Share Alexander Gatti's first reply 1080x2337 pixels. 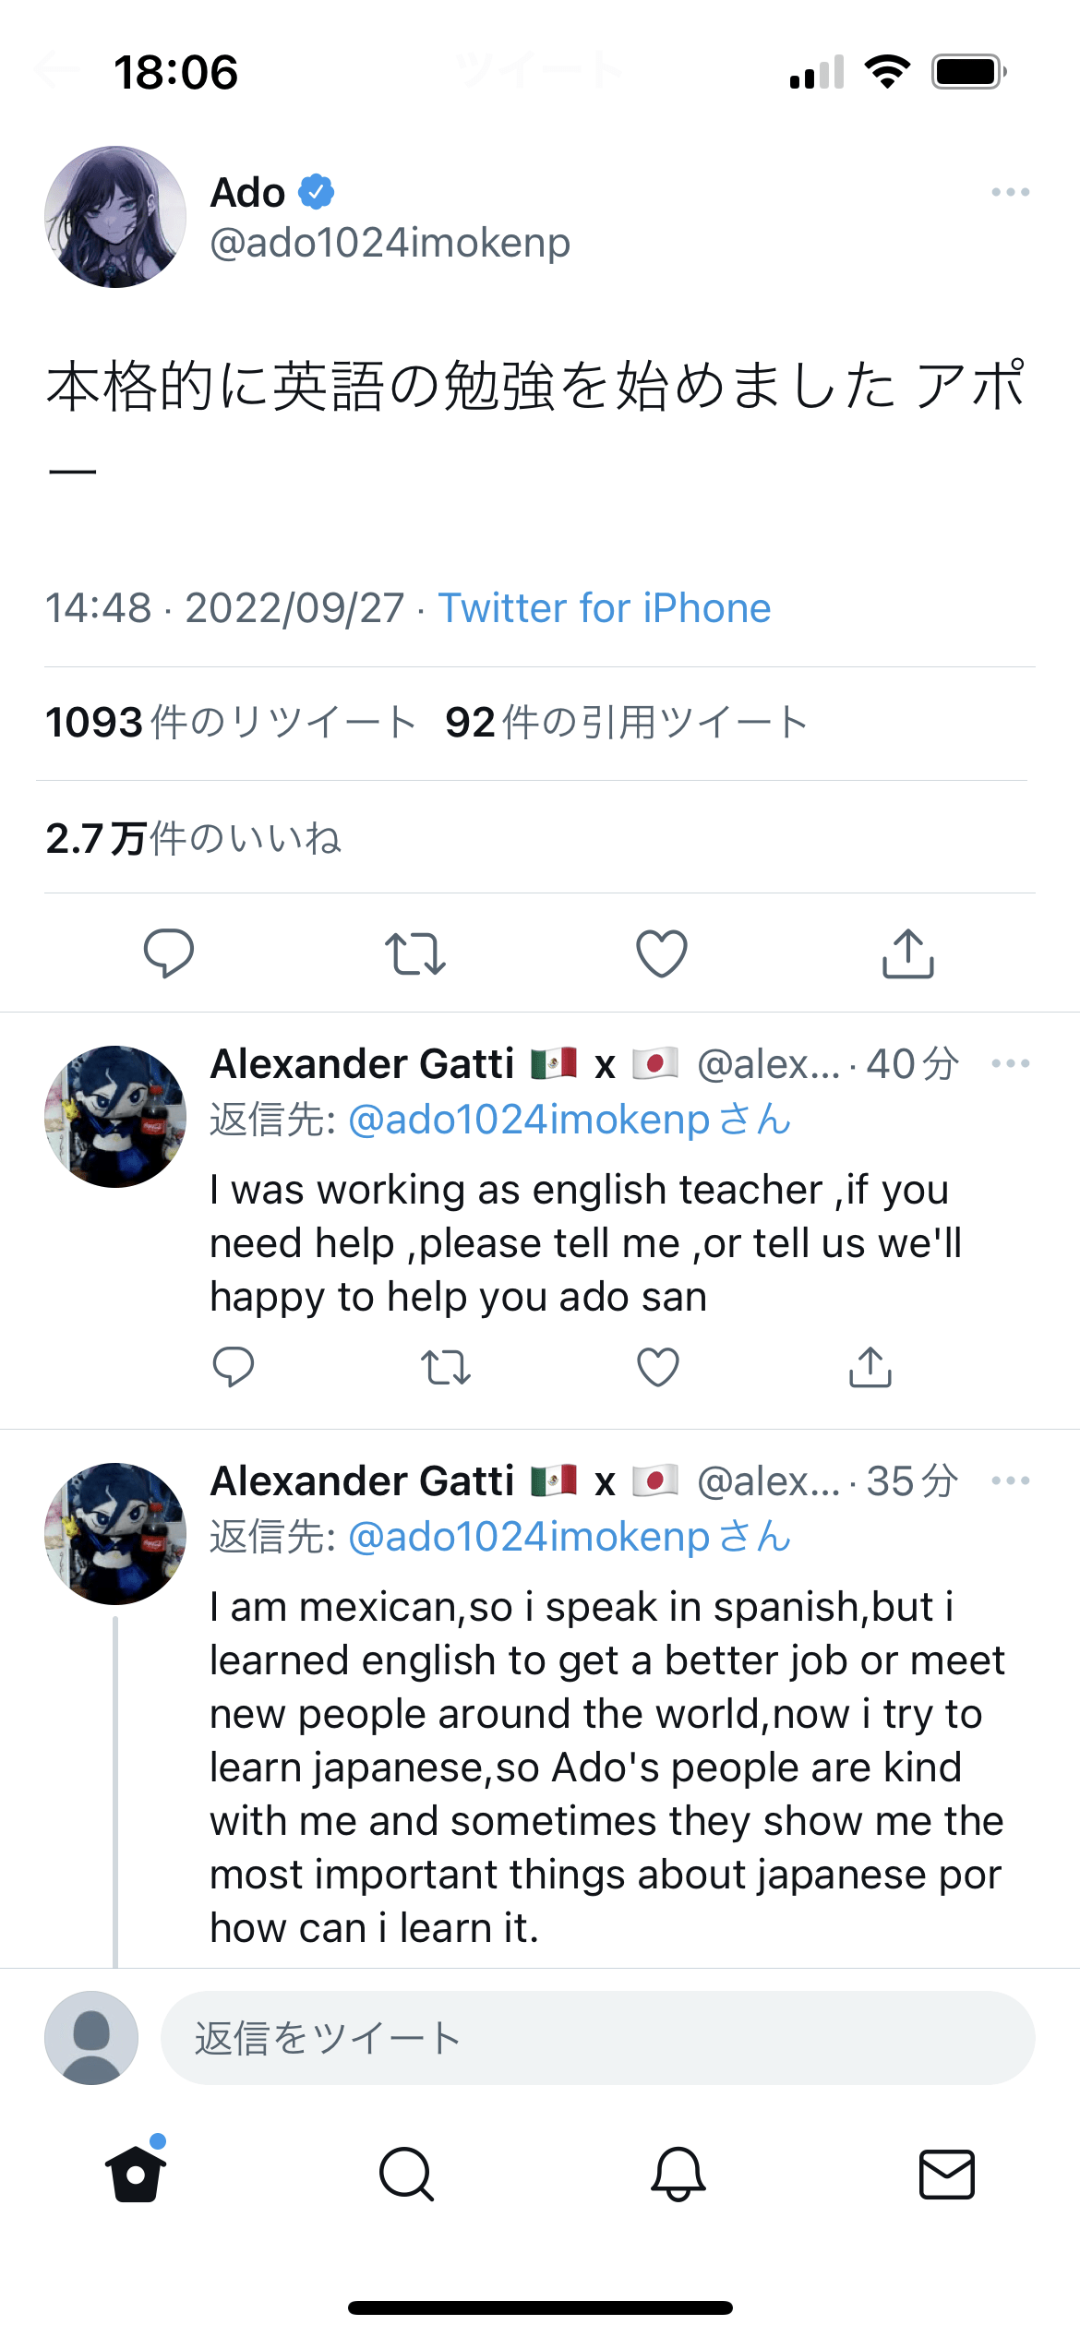pyautogui.click(x=870, y=1367)
